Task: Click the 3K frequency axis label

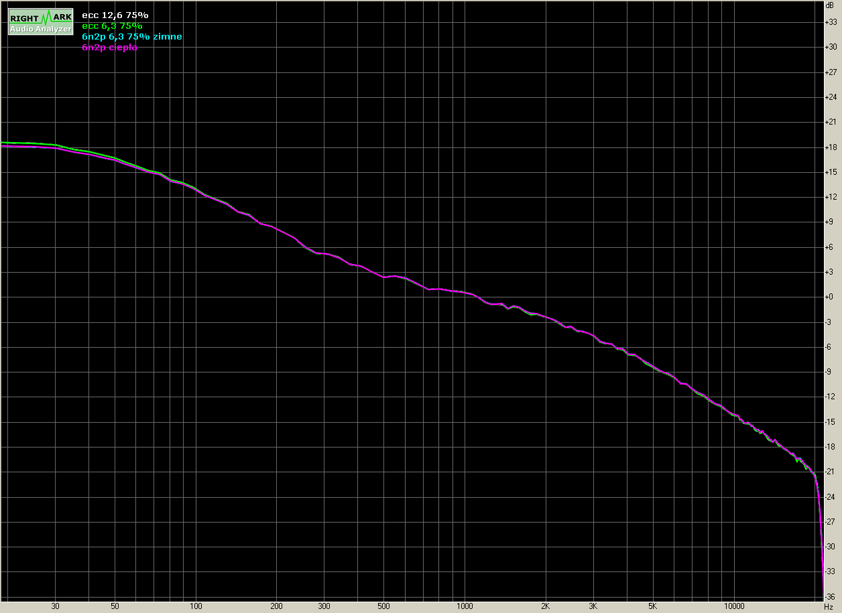Action: [x=593, y=606]
